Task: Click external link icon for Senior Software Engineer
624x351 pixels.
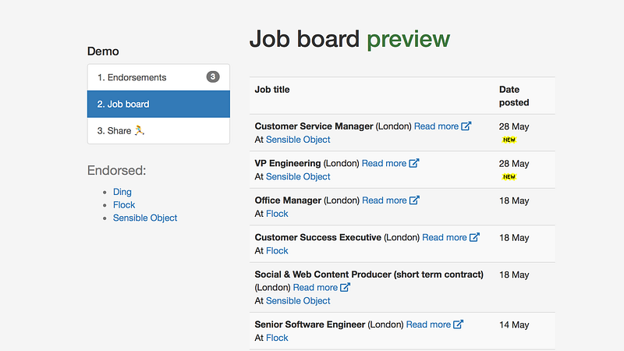Action: (x=458, y=324)
